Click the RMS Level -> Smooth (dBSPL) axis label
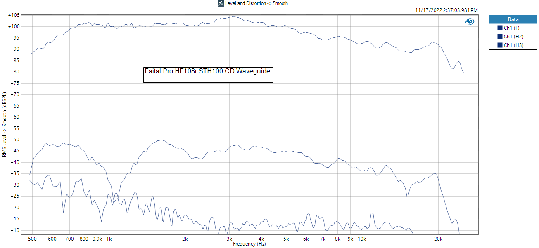The width and height of the screenshot is (539, 248). (4, 124)
